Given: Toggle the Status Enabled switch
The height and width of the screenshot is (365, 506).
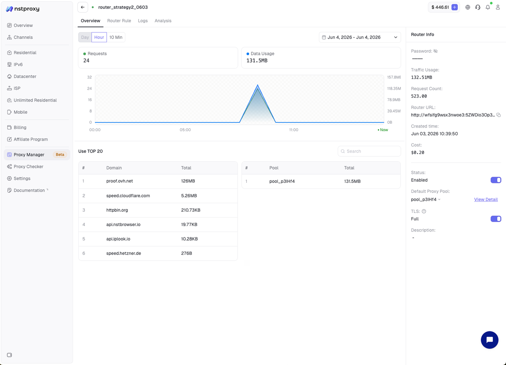Looking at the screenshot, I should tap(496, 180).
